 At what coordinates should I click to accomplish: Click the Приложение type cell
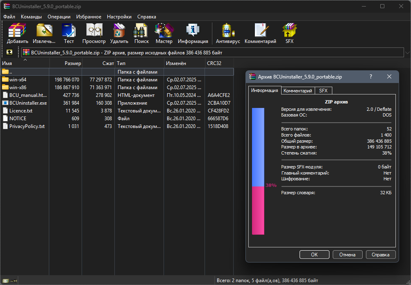click(132, 103)
